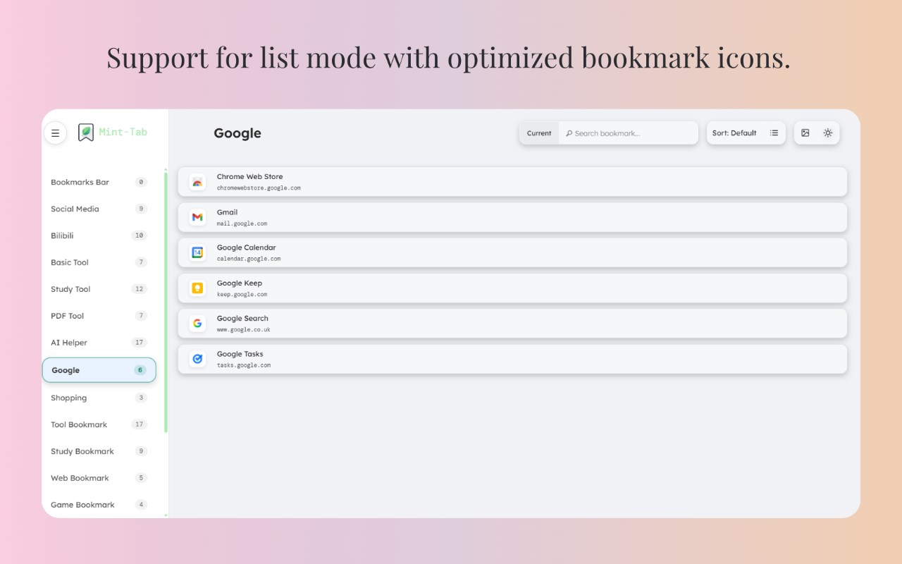Open the Google Keep bookmark title

pyautogui.click(x=239, y=283)
